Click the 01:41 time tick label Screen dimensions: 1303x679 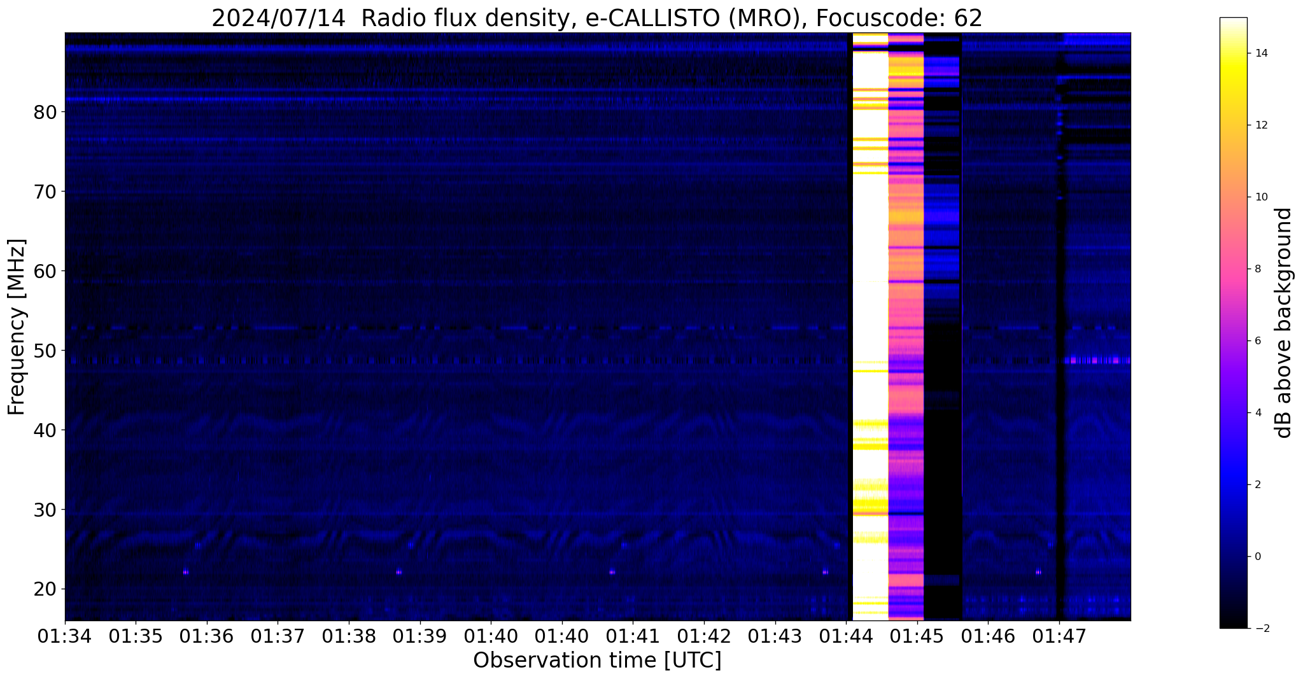[633, 635]
